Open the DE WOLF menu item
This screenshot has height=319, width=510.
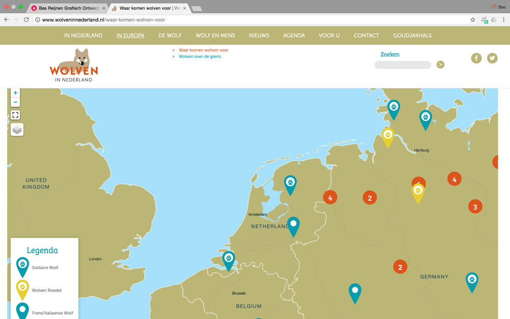(x=170, y=36)
